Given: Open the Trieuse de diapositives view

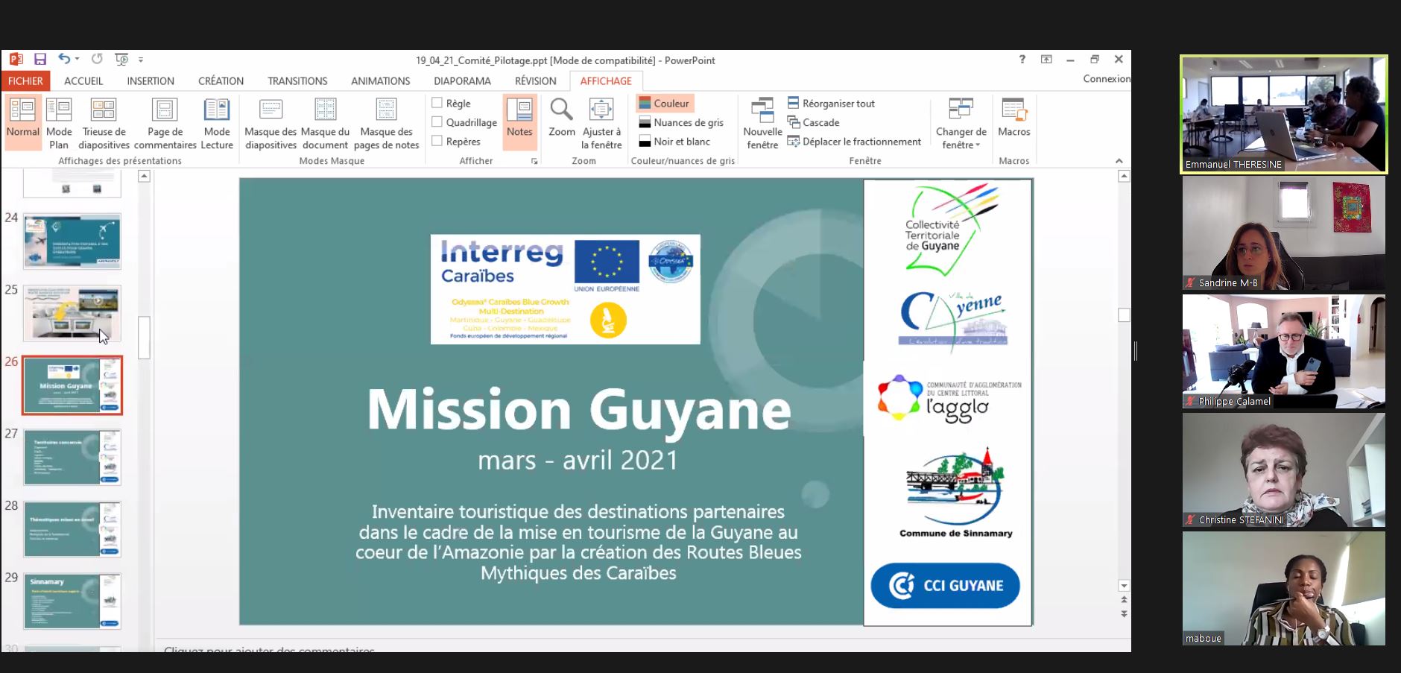Looking at the screenshot, I should [x=104, y=123].
